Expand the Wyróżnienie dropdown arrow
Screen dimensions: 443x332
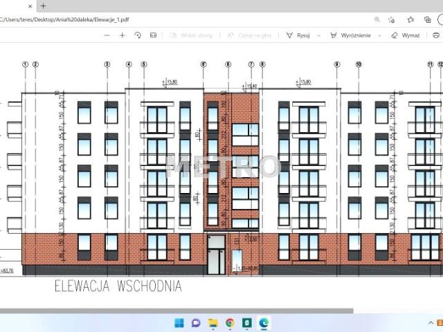[378, 35]
